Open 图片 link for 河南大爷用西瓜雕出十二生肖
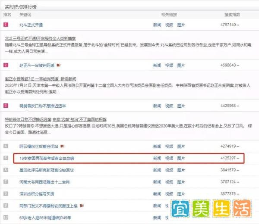Image resolution: width=259 pixels, height=224 pixels. pyautogui.click(x=181, y=182)
